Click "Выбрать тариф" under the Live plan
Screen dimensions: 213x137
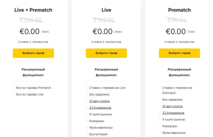pyautogui.click(x=106, y=53)
